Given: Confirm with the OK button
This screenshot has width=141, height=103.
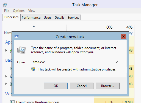Looking at the screenshot, I should tap(56, 86).
